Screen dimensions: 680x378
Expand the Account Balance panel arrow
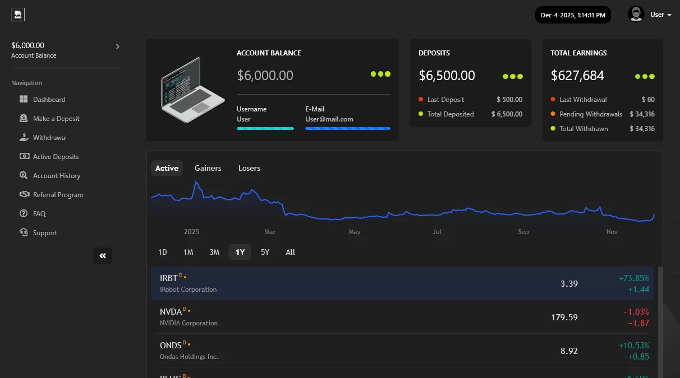point(117,46)
